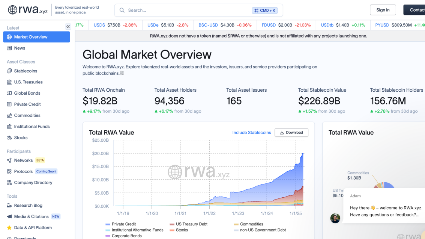This screenshot has width=425, height=239.
Task: Click the U.S. Treasuries bank icon
Action: tap(9, 82)
